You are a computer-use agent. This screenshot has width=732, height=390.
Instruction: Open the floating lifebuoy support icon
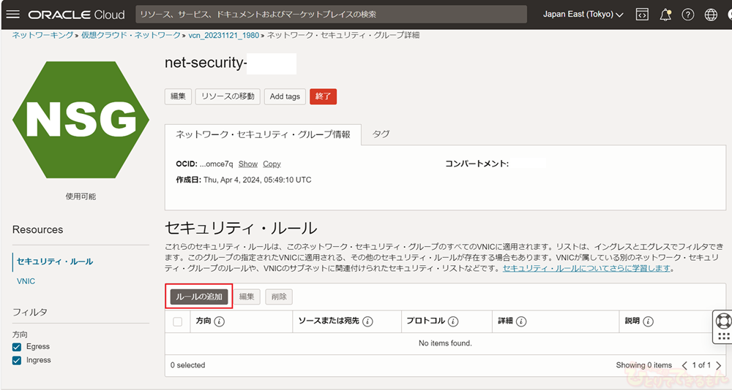point(723,321)
